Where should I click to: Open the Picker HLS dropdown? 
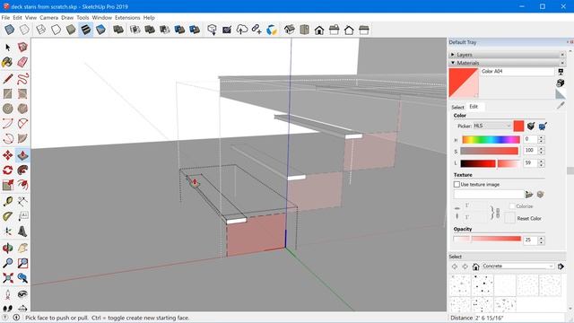pyautogui.click(x=492, y=126)
